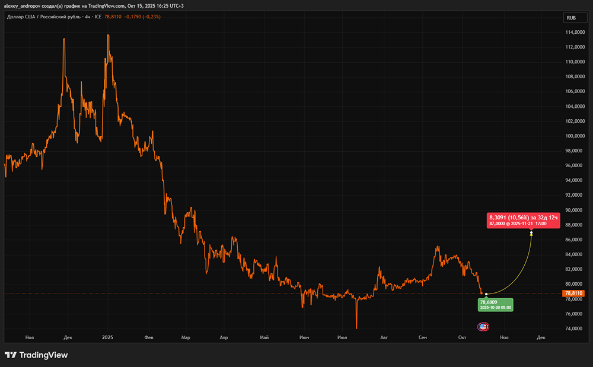593x367 pixels.
Task: Click the 106,0000 price axis label
Action: click(575, 91)
